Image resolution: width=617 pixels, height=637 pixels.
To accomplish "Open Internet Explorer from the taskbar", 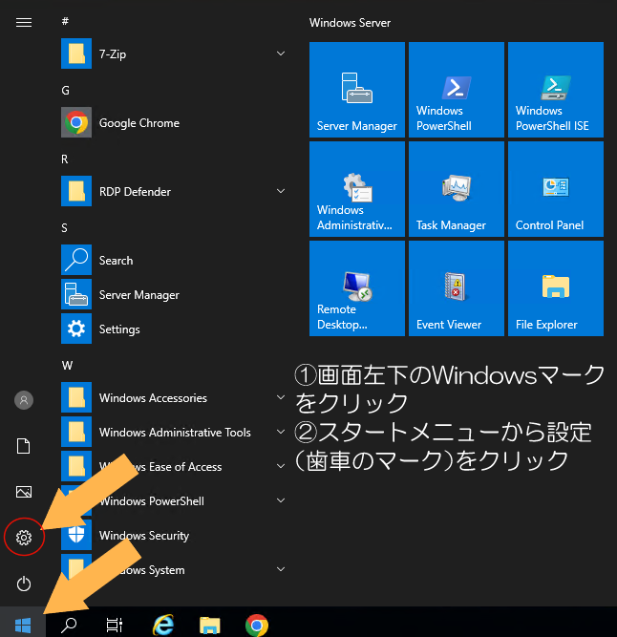I will (x=163, y=625).
